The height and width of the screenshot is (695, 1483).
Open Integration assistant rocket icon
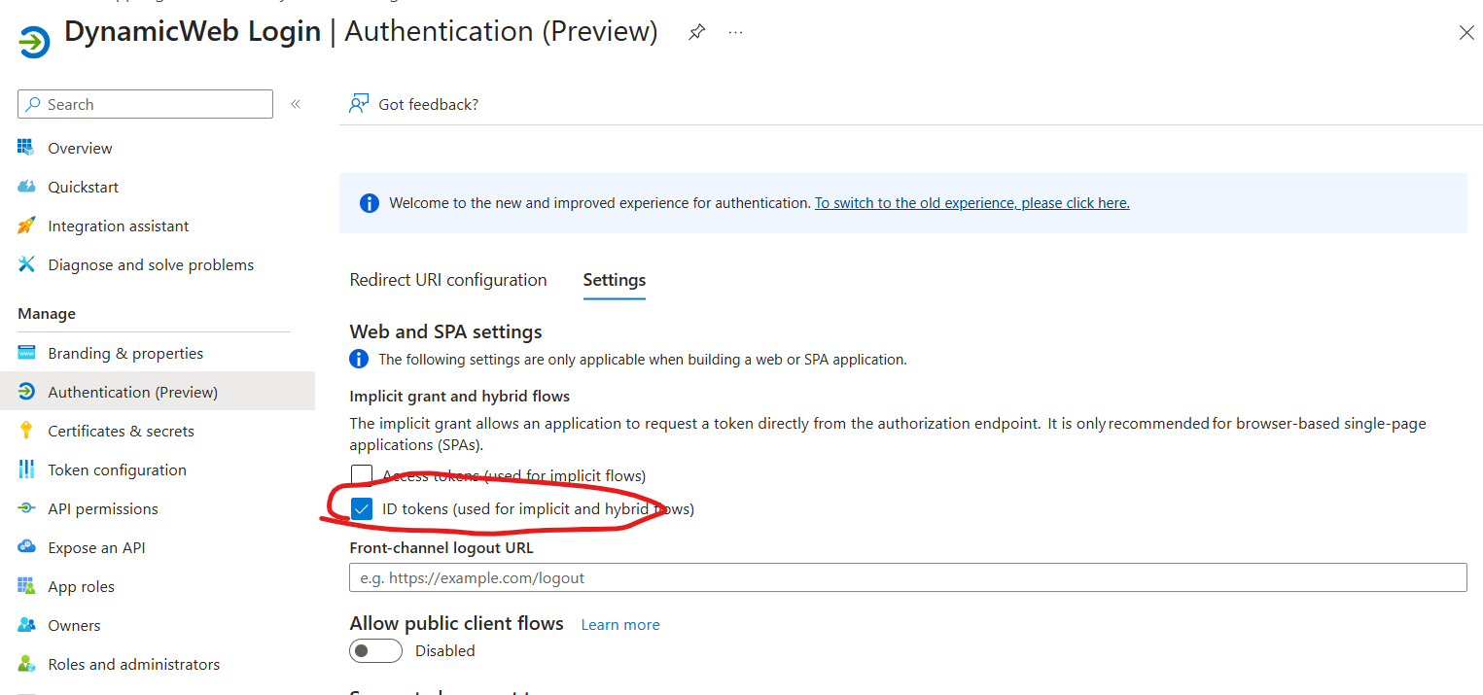click(26, 226)
